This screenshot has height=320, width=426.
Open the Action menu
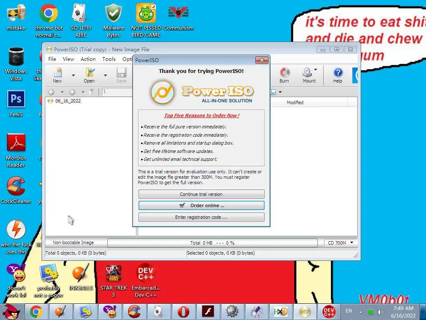tap(88, 59)
